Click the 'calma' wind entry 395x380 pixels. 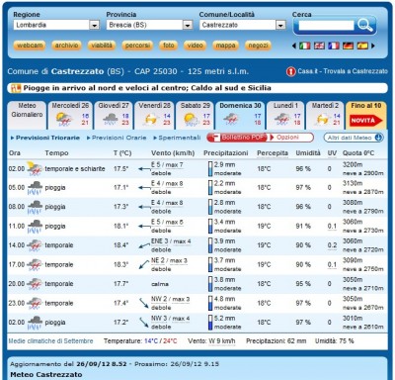point(160,284)
